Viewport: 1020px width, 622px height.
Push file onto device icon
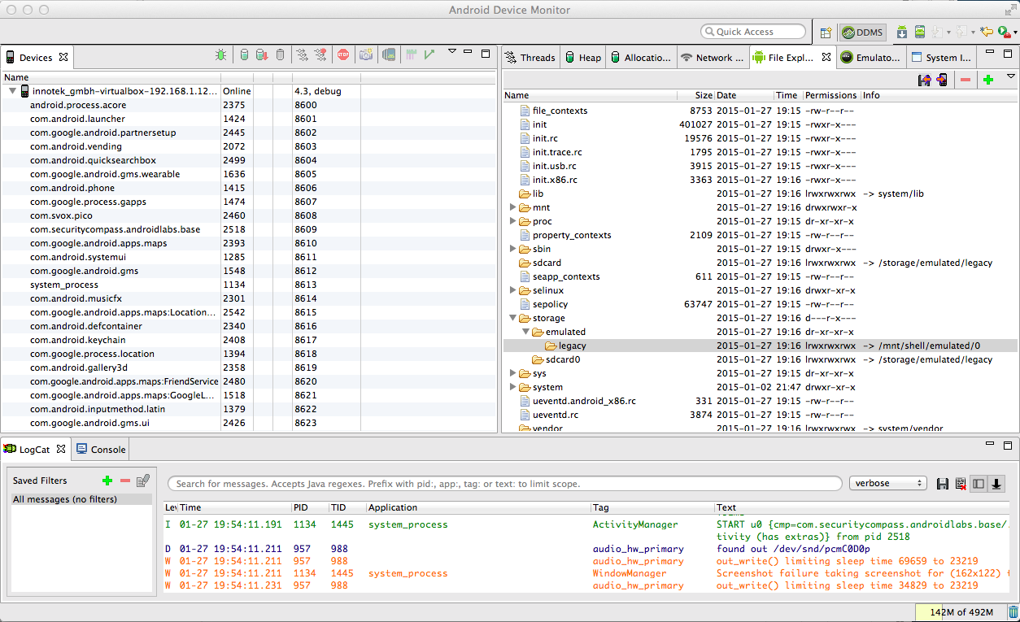click(942, 80)
